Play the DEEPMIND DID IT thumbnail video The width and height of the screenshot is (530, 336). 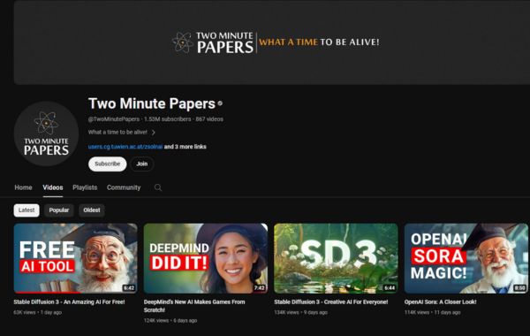[206, 258]
